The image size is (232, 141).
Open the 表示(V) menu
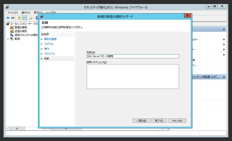(38, 13)
